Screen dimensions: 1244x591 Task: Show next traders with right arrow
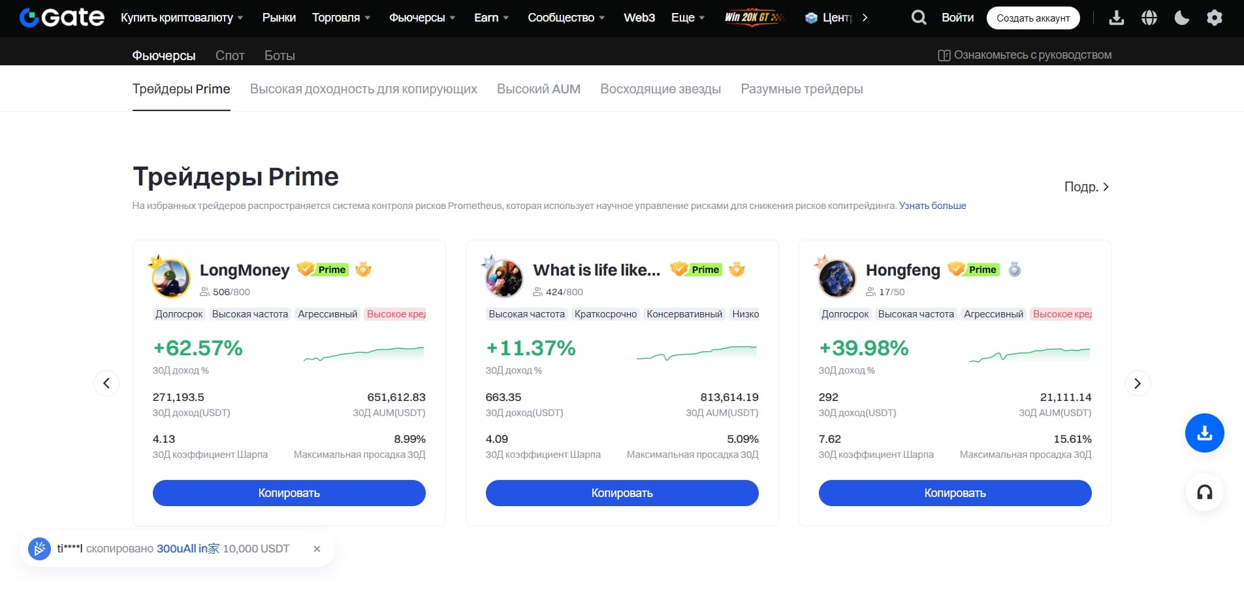(1138, 383)
